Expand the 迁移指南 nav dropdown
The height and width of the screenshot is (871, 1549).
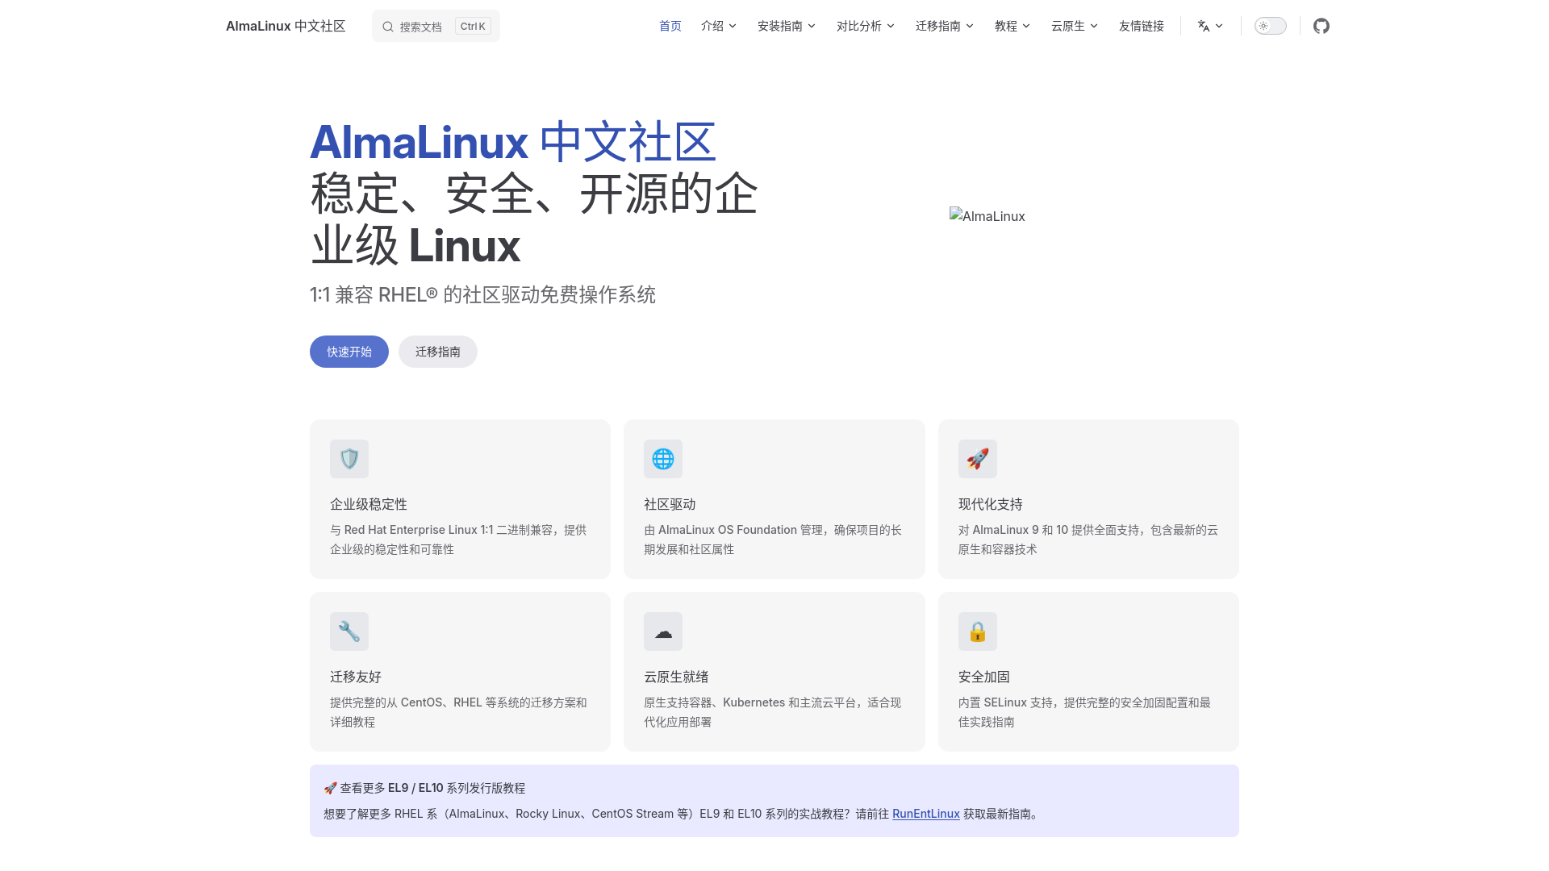pyautogui.click(x=945, y=26)
